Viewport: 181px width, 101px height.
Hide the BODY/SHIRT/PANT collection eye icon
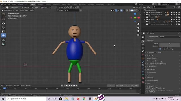coord(174,15)
